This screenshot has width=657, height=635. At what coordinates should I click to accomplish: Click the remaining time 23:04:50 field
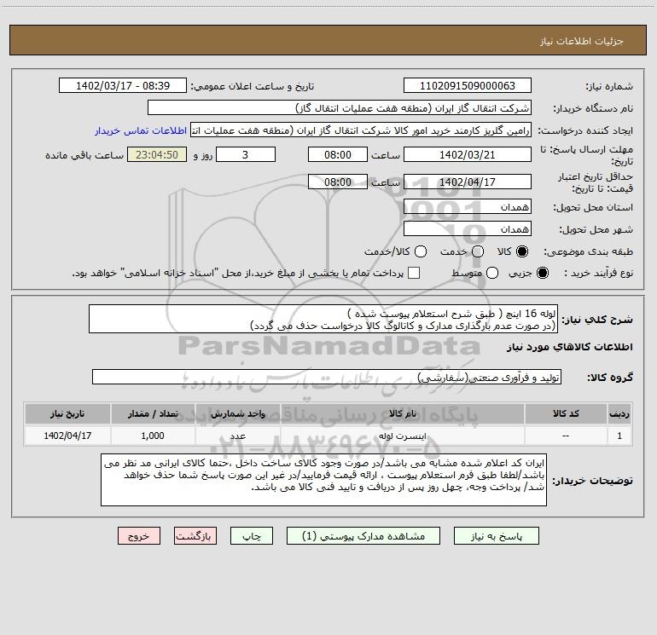click(157, 154)
